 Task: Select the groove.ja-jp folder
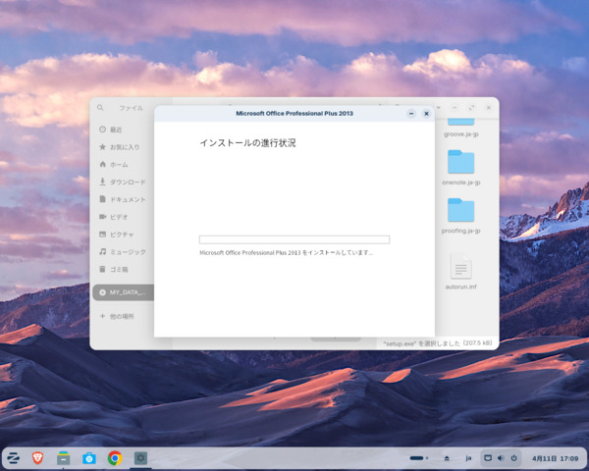pos(461,128)
